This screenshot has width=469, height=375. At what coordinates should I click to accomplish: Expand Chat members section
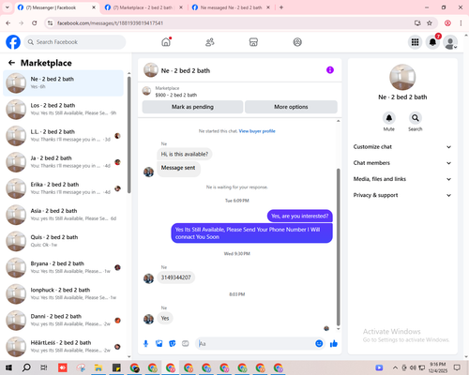tap(402, 163)
